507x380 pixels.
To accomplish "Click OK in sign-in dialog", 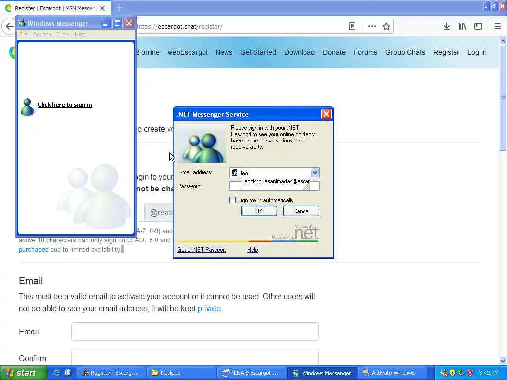I will tap(259, 211).
